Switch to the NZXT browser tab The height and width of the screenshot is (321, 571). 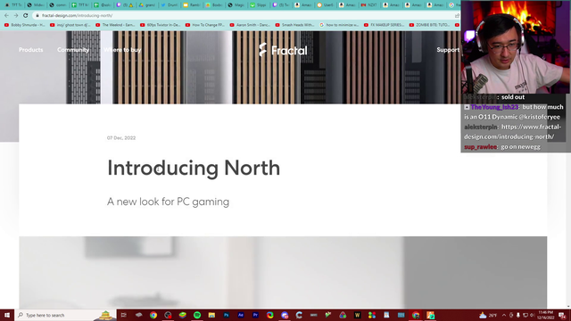pos(368,5)
